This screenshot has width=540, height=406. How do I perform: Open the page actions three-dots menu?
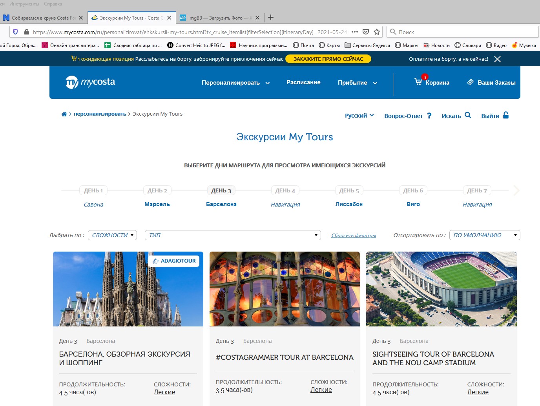tap(355, 32)
